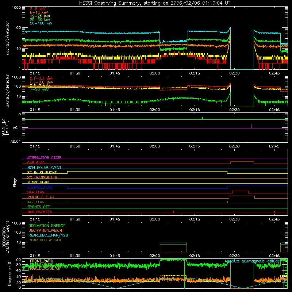Click the A0.01 tick label on GOES axis
The width and height of the screenshot is (292, 292).
[x=15, y=141]
